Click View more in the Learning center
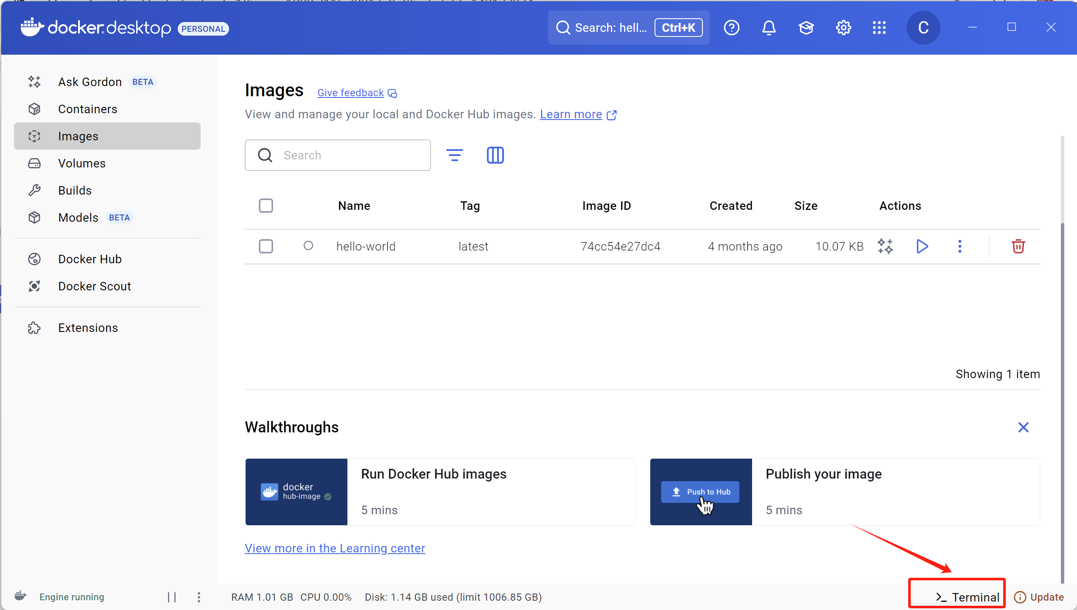The width and height of the screenshot is (1077, 610). coord(335,549)
